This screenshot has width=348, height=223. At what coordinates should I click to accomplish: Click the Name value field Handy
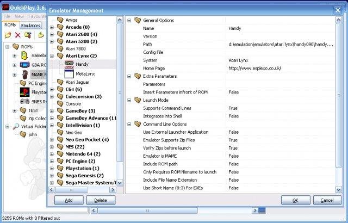(x=281, y=28)
